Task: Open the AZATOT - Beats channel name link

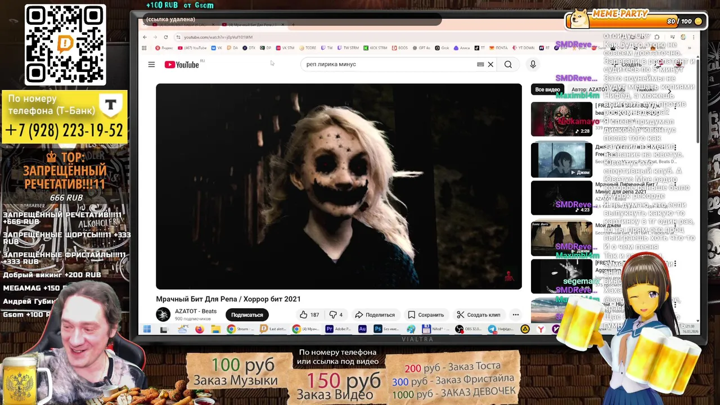Action: coord(196,311)
